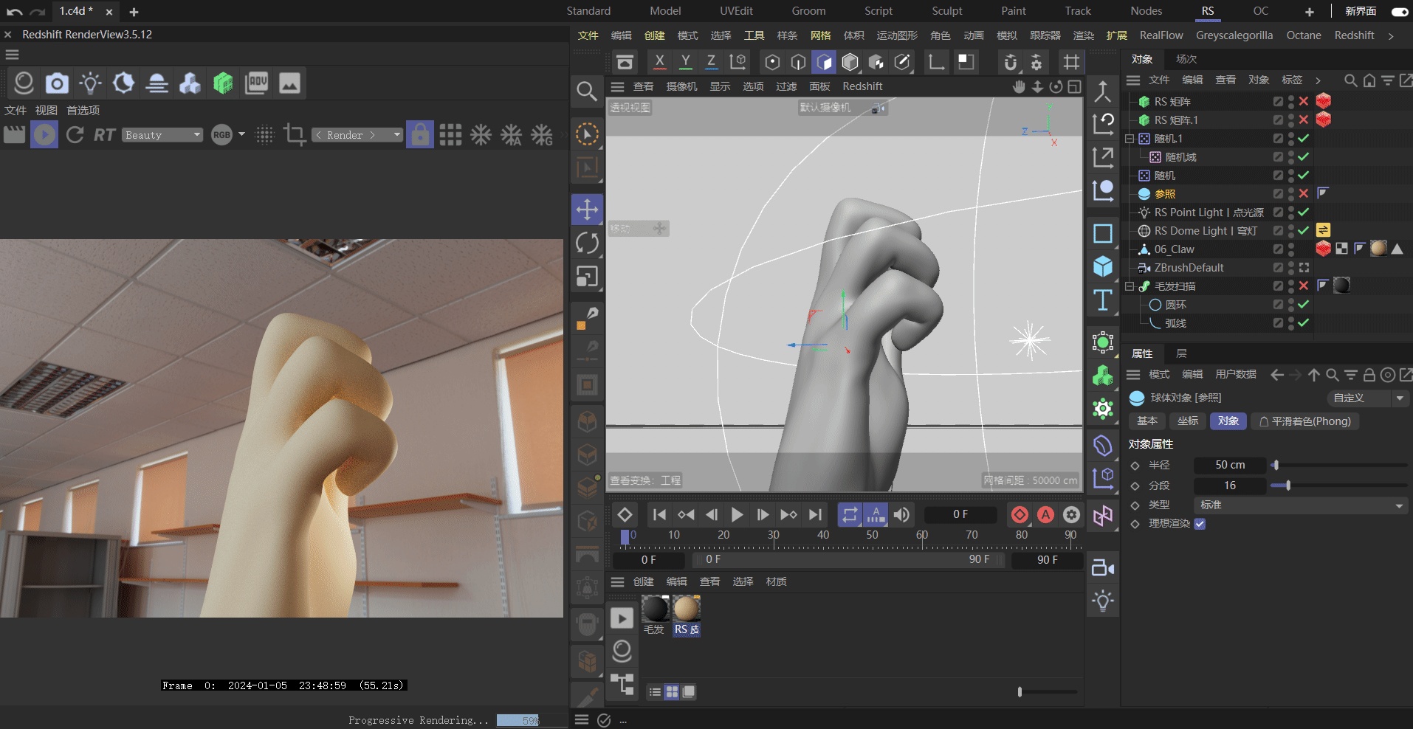1413x729 pixels.
Task: Toggle Z axis lock
Action: 711,62
